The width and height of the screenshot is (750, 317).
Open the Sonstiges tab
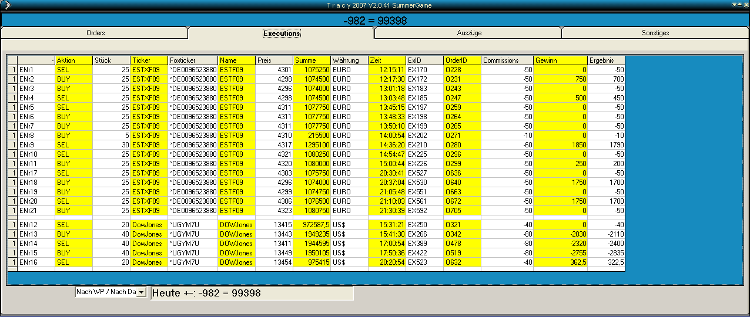[655, 33]
